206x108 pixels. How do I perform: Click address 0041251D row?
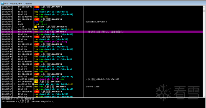coord(7,67)
